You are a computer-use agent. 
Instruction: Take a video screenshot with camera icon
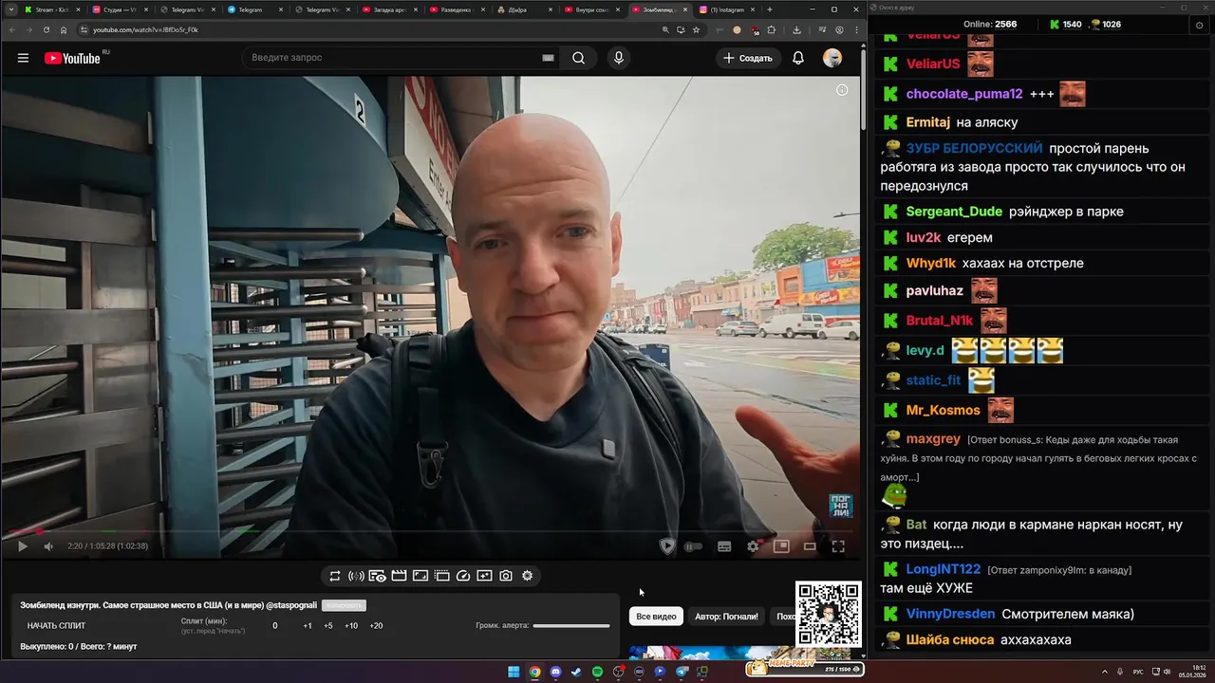tap(506, 576)
